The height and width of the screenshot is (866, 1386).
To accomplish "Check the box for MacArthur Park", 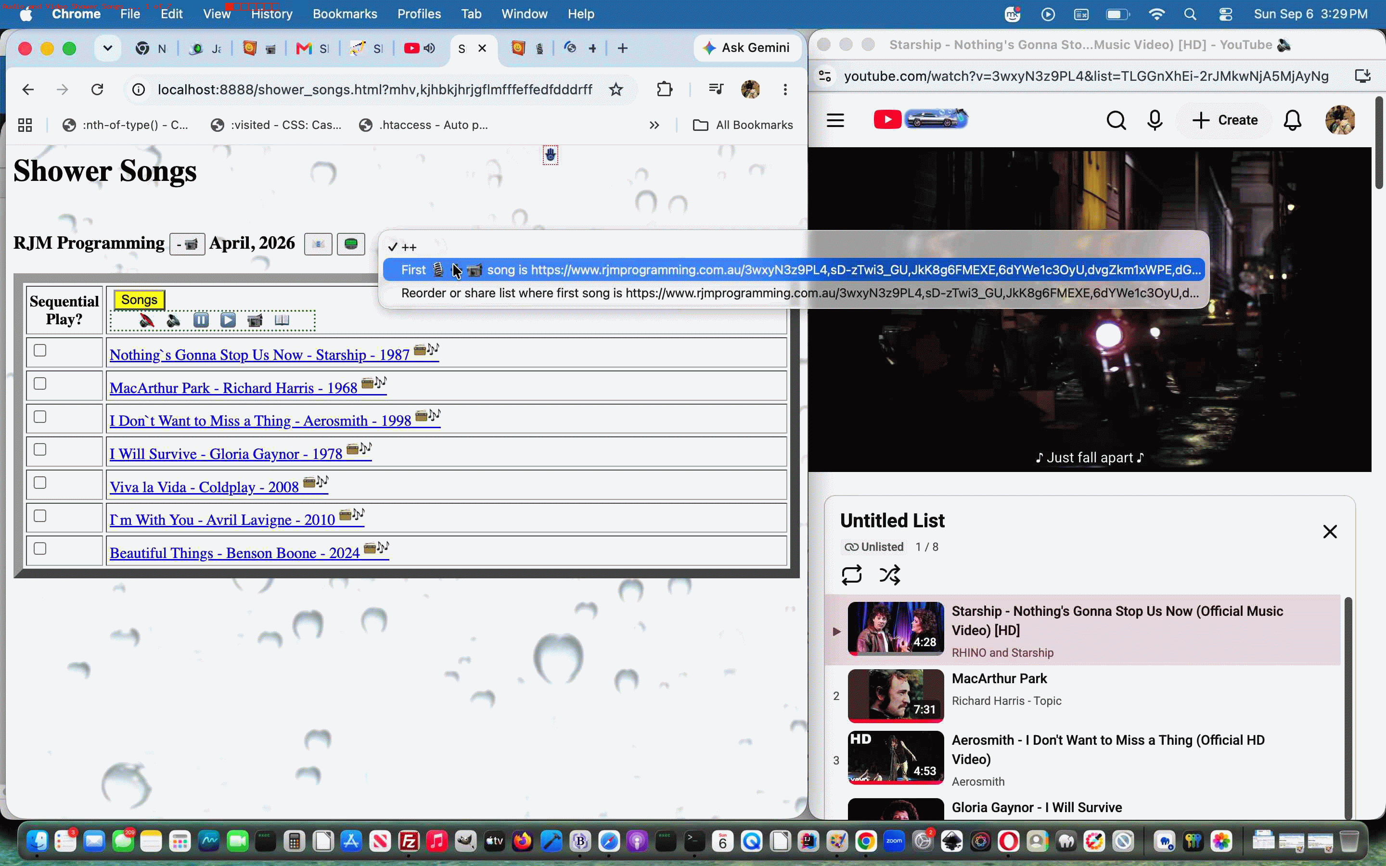I will tap(39, 383).
